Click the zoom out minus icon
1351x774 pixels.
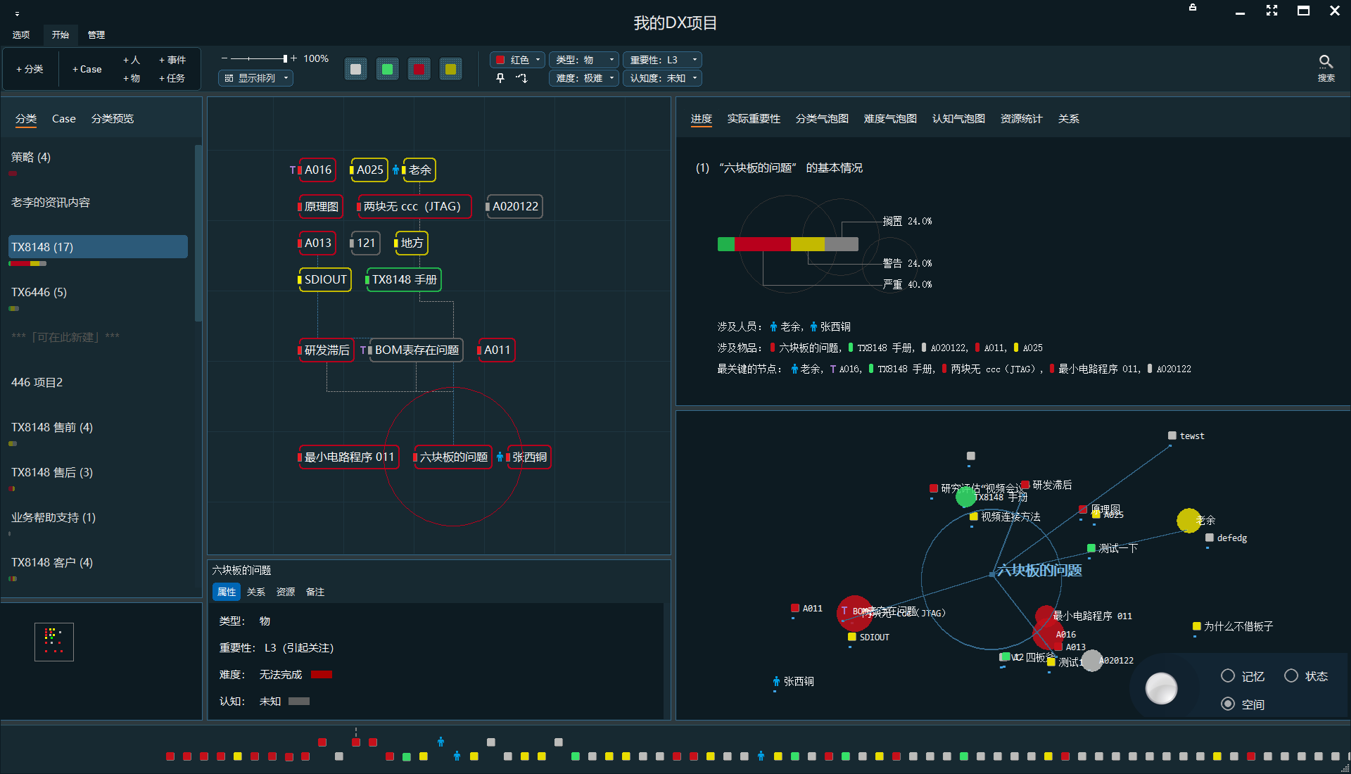click(224, 58)
